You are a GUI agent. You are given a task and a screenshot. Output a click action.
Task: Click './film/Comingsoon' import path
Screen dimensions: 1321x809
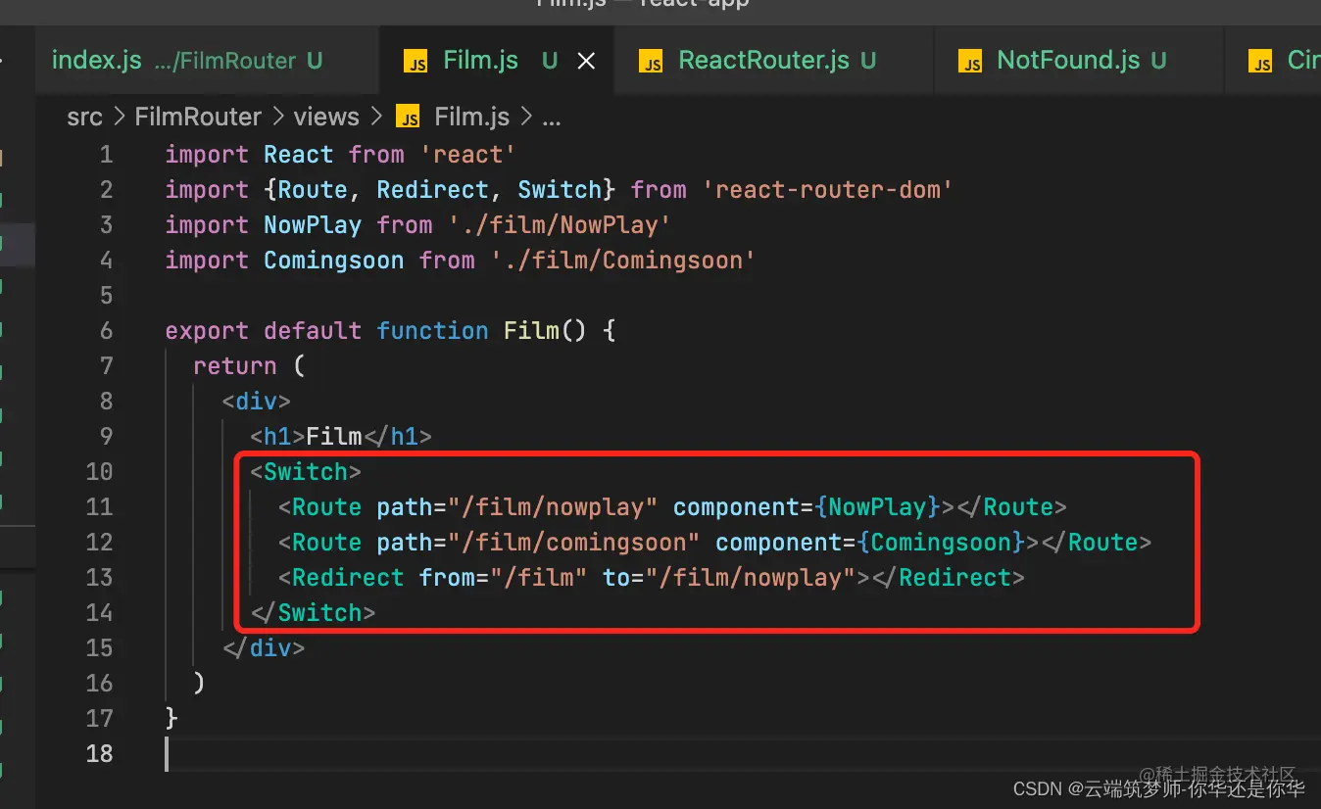pyautogui.click(x=623, y=261)
